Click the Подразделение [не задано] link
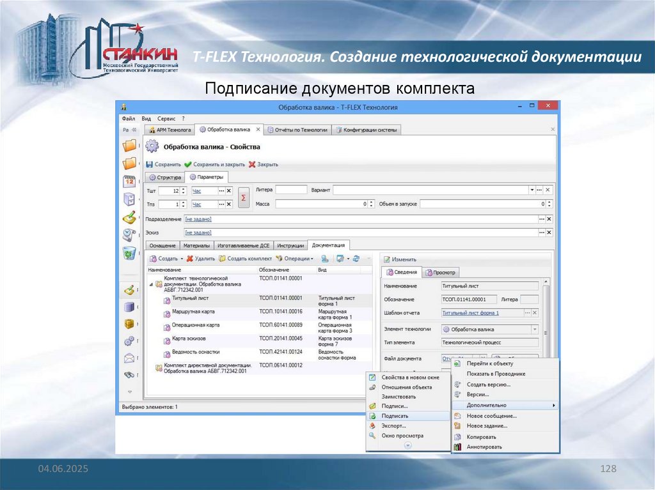 click(198, 219)
